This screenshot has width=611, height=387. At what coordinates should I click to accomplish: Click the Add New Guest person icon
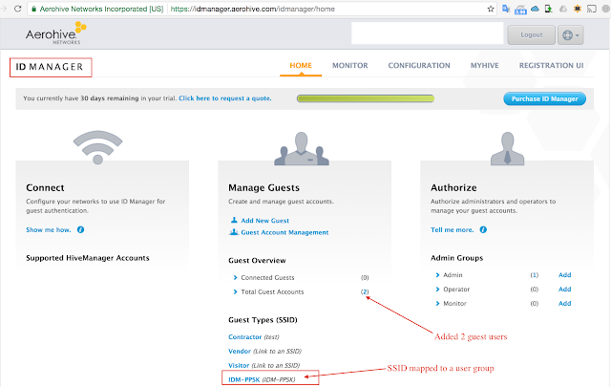coord(234,220)
